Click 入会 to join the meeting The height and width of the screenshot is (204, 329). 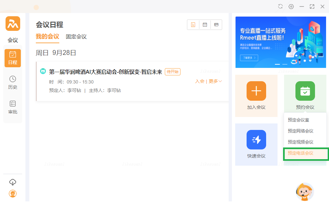coord(200,81)
